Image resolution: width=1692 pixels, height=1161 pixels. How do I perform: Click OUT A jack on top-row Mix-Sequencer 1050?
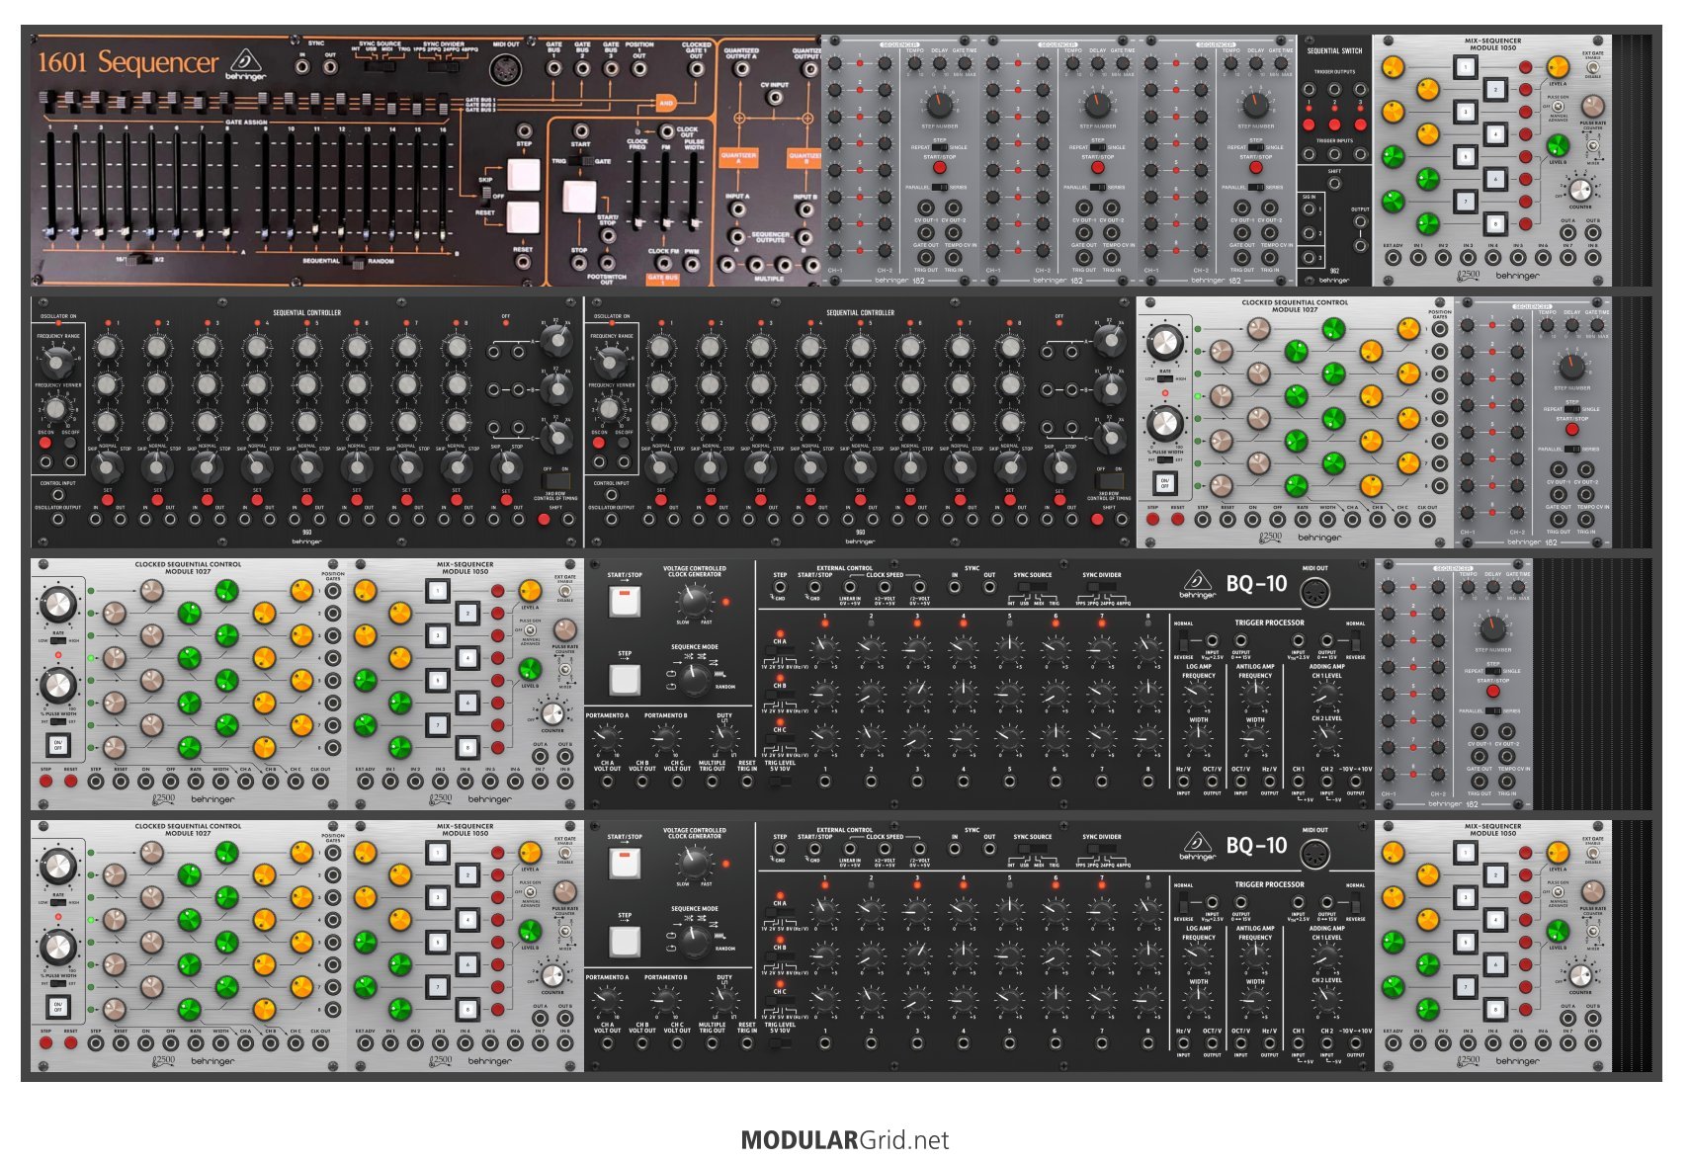tap(1567, 234)
